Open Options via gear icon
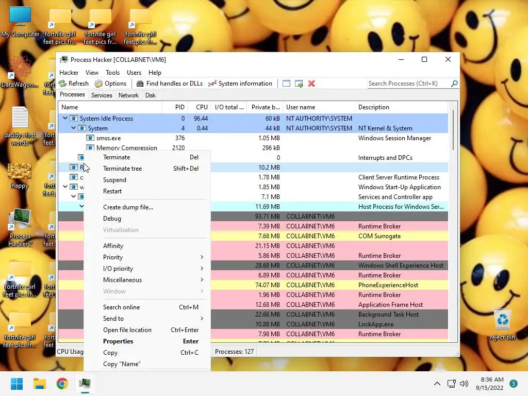The width and height of the screenshot is (528, 396). (x=98, y=84)
